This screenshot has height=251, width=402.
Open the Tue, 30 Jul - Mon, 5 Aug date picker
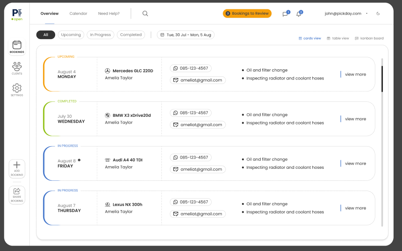click(x=185, y=35)
